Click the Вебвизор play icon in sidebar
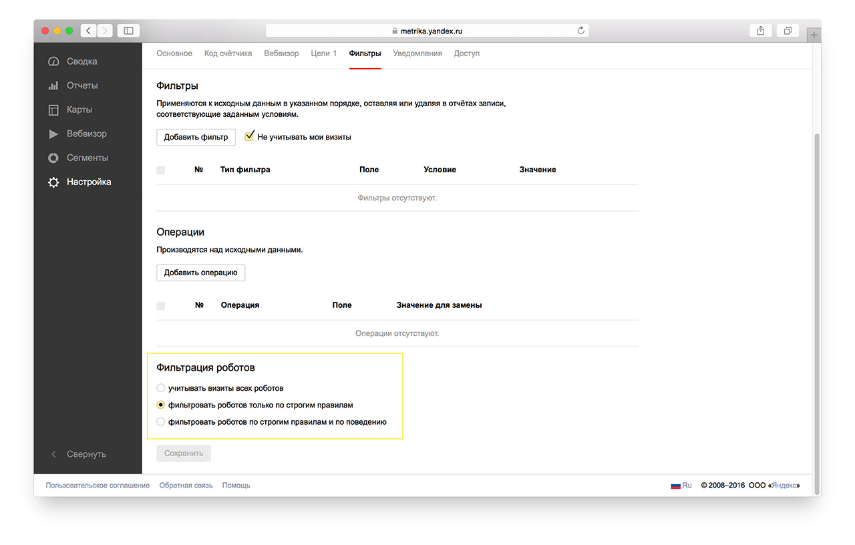Screen dimensions: 855x545 coord(53,134)
